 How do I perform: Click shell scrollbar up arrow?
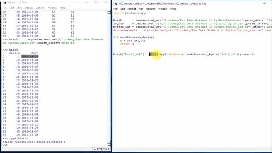point(109,12)
